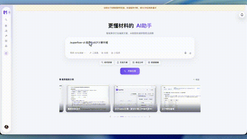The image size is (247, 139).
Task: Select the 数据建模 data modeling chip
Action: [154, 63]
